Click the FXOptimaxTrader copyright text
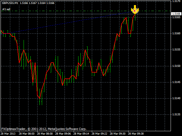Screen dimensions: 182x136 pyautogui.click(x=44, y=129)
